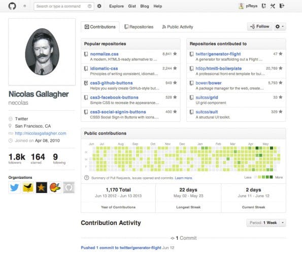This screenshot has width=302, height=256.
Task: Visit http://nicolasgallagher.com website link
Action: click(41, 133)
